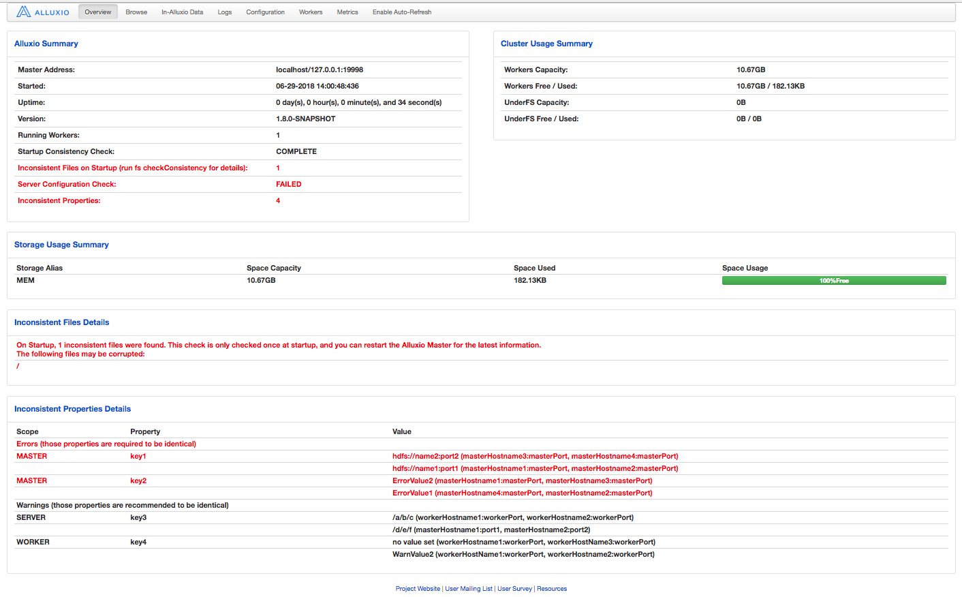Click the WarnValue2 row
The width and height of the screenshot is (962, 597).
pos(523,554)
